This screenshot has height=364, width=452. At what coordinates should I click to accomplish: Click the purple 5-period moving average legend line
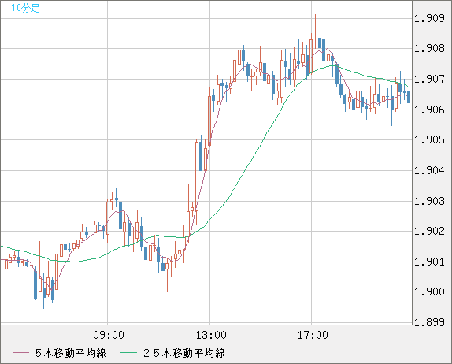point(20,353)
